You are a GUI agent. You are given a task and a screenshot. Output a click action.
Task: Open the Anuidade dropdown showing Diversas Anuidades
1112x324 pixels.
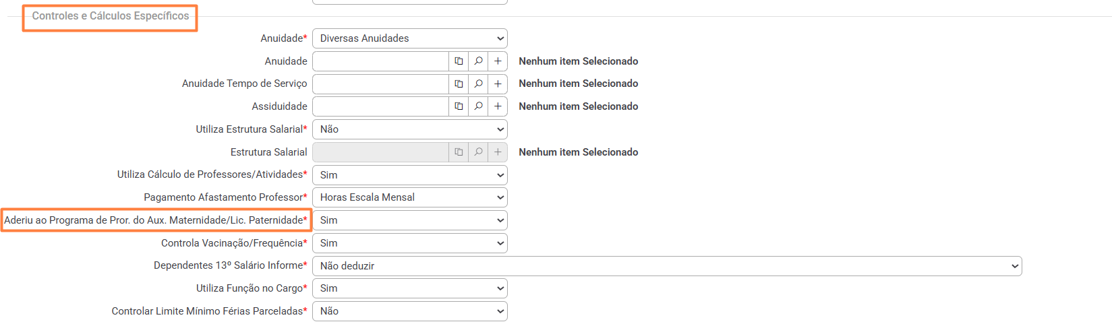(409, 38)
